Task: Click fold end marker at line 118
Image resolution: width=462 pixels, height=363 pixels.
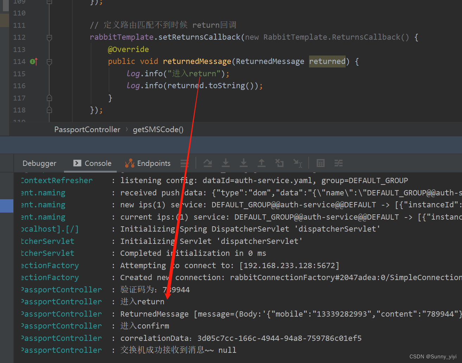Action: point(49,110)
